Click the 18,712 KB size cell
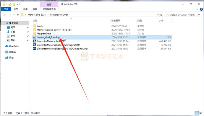 (166, 45)
